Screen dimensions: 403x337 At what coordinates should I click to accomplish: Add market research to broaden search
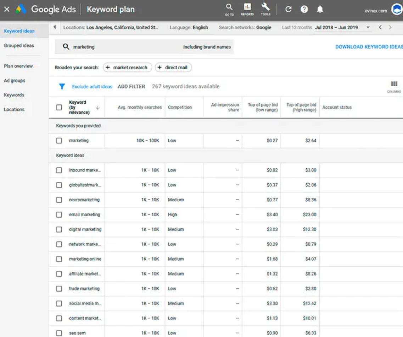point(128,67)
